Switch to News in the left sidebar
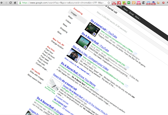The image size is (168, 115). (65, 25)
